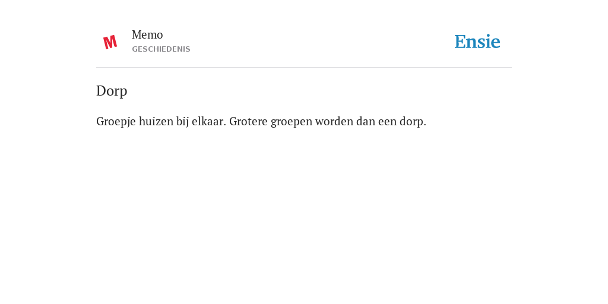Click the letter 'E' of Ensie logo
This screenshot has height=304, width=608.
click(460, 42)
